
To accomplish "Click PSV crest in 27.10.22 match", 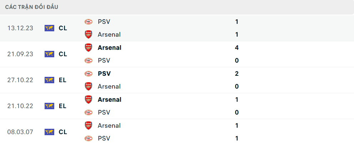I will pos(88,74).
